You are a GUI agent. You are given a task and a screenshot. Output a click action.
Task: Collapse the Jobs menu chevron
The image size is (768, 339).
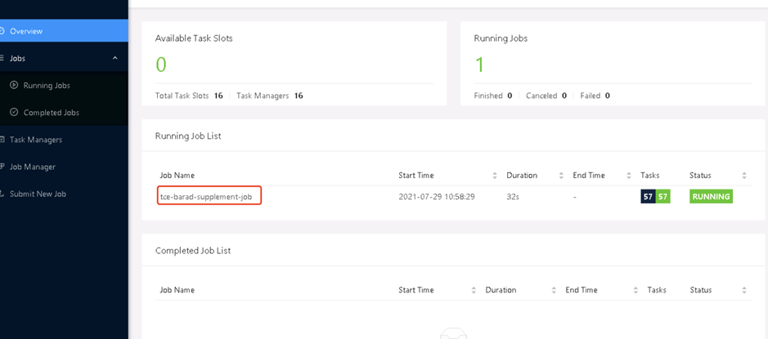point(115,58)
